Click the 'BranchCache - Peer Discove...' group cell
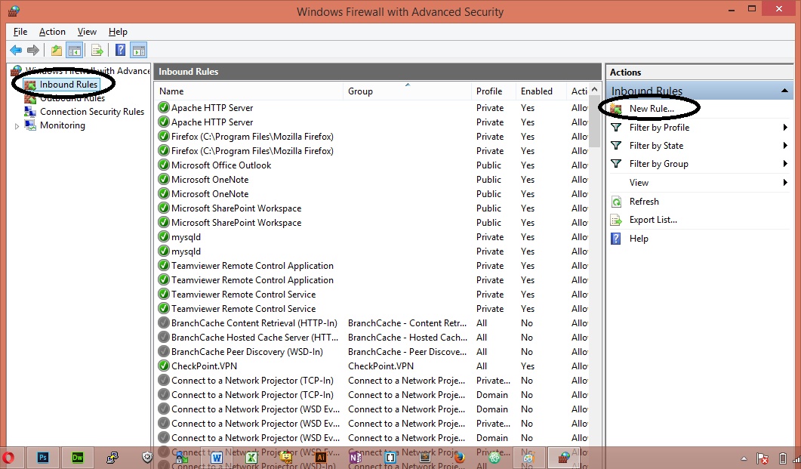The width and height of the screenshot is (801, 469). click(407, 351)
